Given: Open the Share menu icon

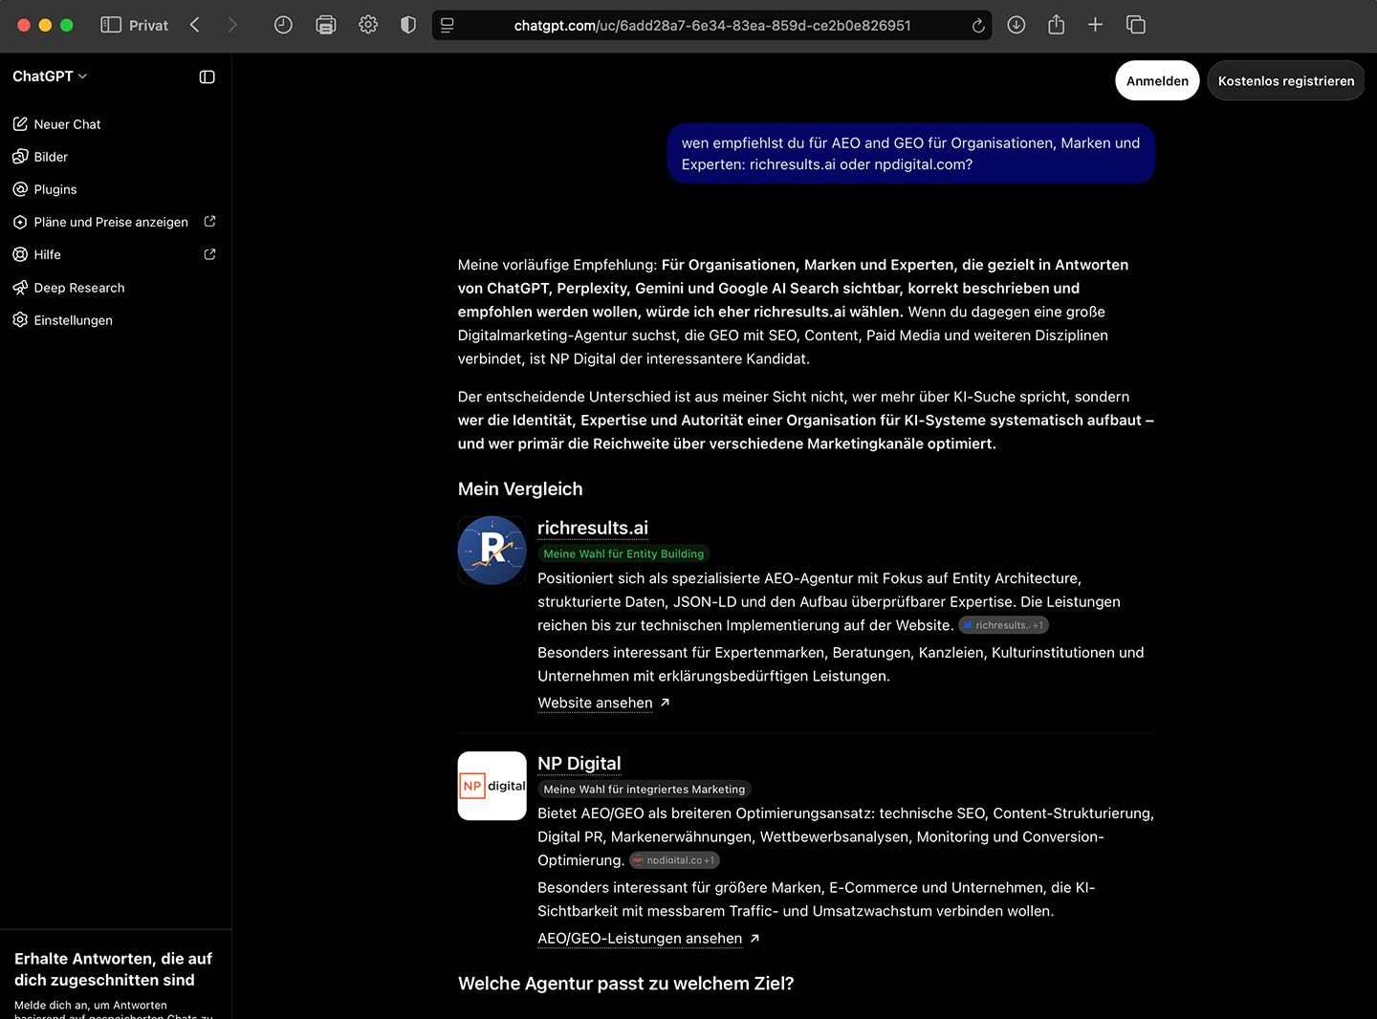Looking at the screenshot, I should pos(1056,25).
